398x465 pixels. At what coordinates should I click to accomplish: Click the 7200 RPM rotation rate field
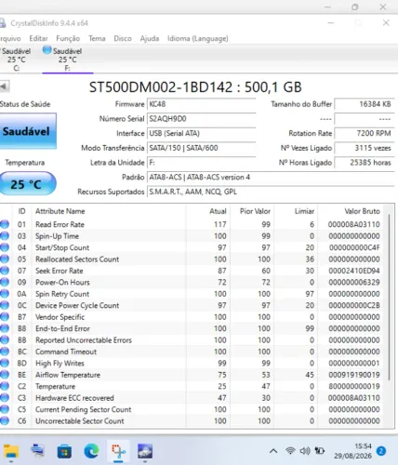coord(365,133)
